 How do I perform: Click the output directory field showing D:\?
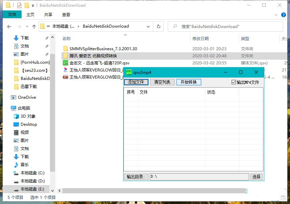(199, 177)
